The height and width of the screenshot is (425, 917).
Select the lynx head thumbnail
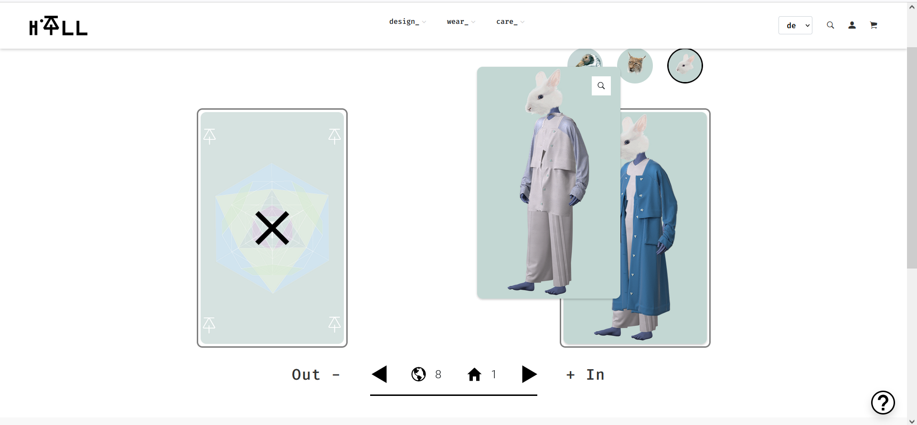[635, 64]
